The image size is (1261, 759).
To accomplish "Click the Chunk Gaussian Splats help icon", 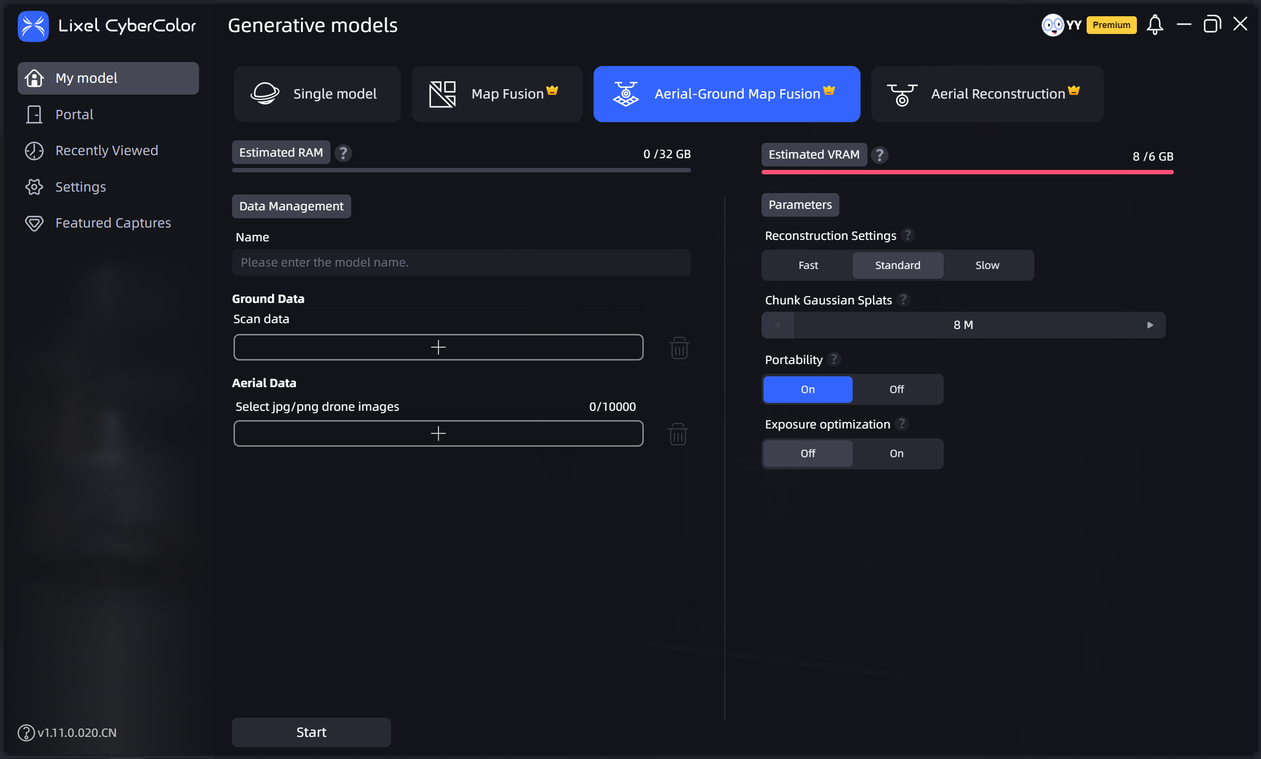I will (903, 299).
